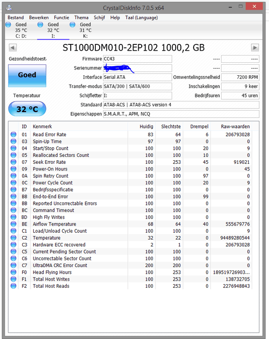269x339 pixels.
Task: Click the Drempel column header
Action: tap(197, 127)
